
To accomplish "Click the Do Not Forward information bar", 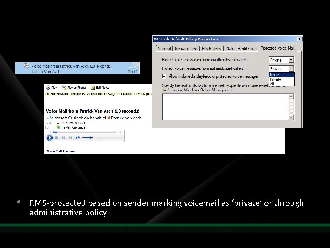I will click(x=99, y=94).
